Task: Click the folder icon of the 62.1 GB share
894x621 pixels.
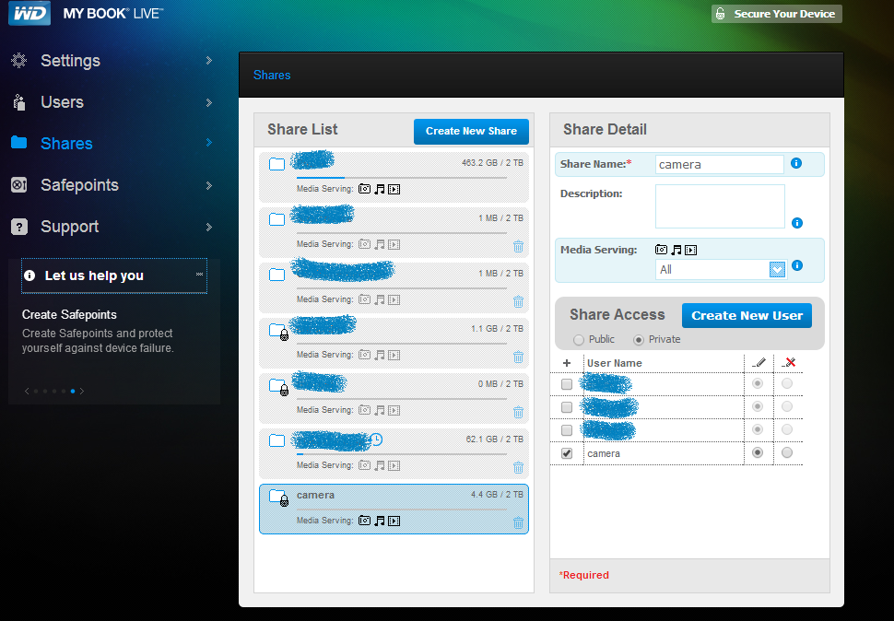Action: click(276, 440)
